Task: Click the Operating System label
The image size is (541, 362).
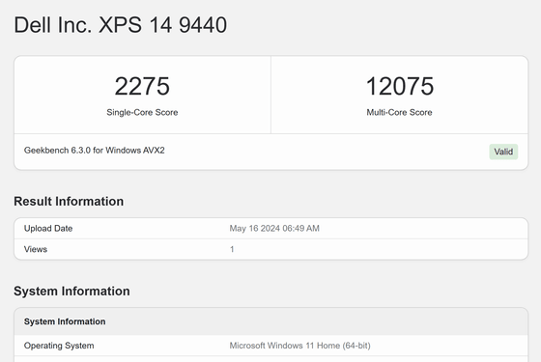Action: pos(59,346)
